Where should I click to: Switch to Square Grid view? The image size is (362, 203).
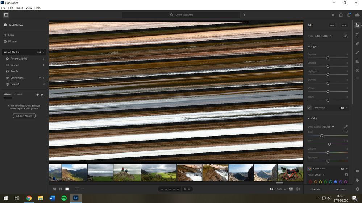click(x=61, y=189)
